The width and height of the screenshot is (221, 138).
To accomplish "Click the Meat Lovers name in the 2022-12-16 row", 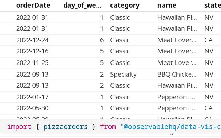I will [177, 51].
